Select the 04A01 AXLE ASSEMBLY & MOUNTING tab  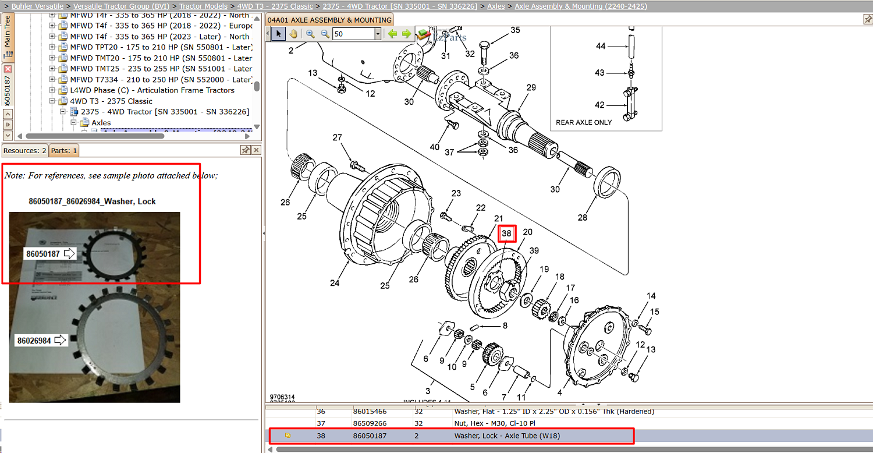(x=329, y=20)
